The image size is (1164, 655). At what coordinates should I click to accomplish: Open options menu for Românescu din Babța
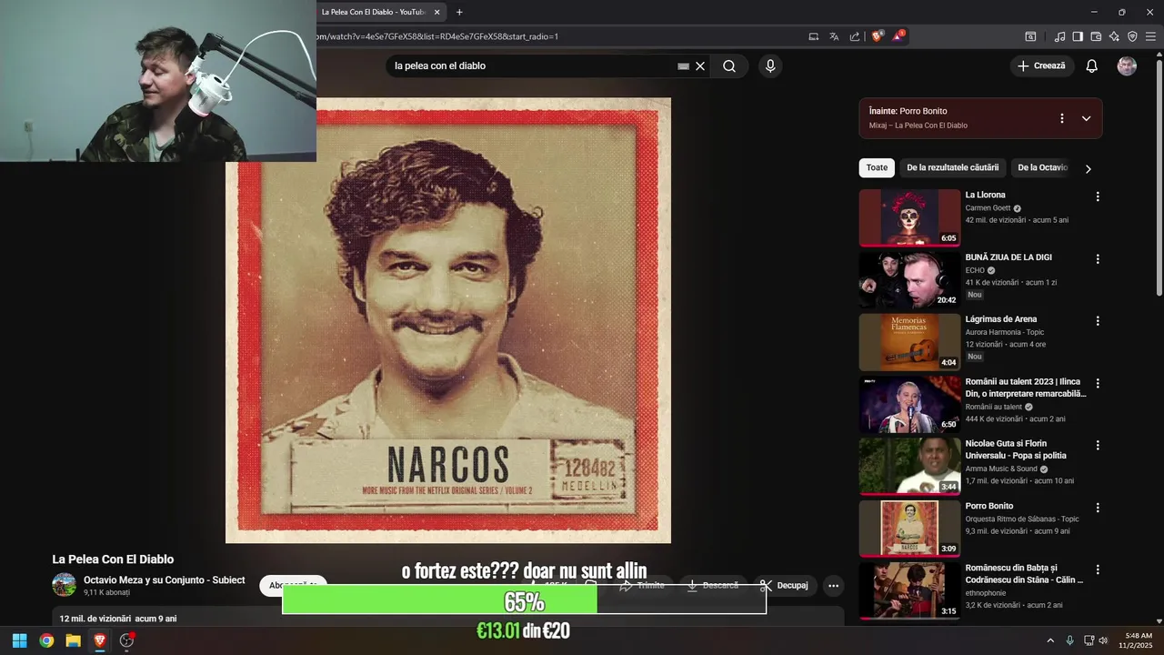click(1098, 569)
